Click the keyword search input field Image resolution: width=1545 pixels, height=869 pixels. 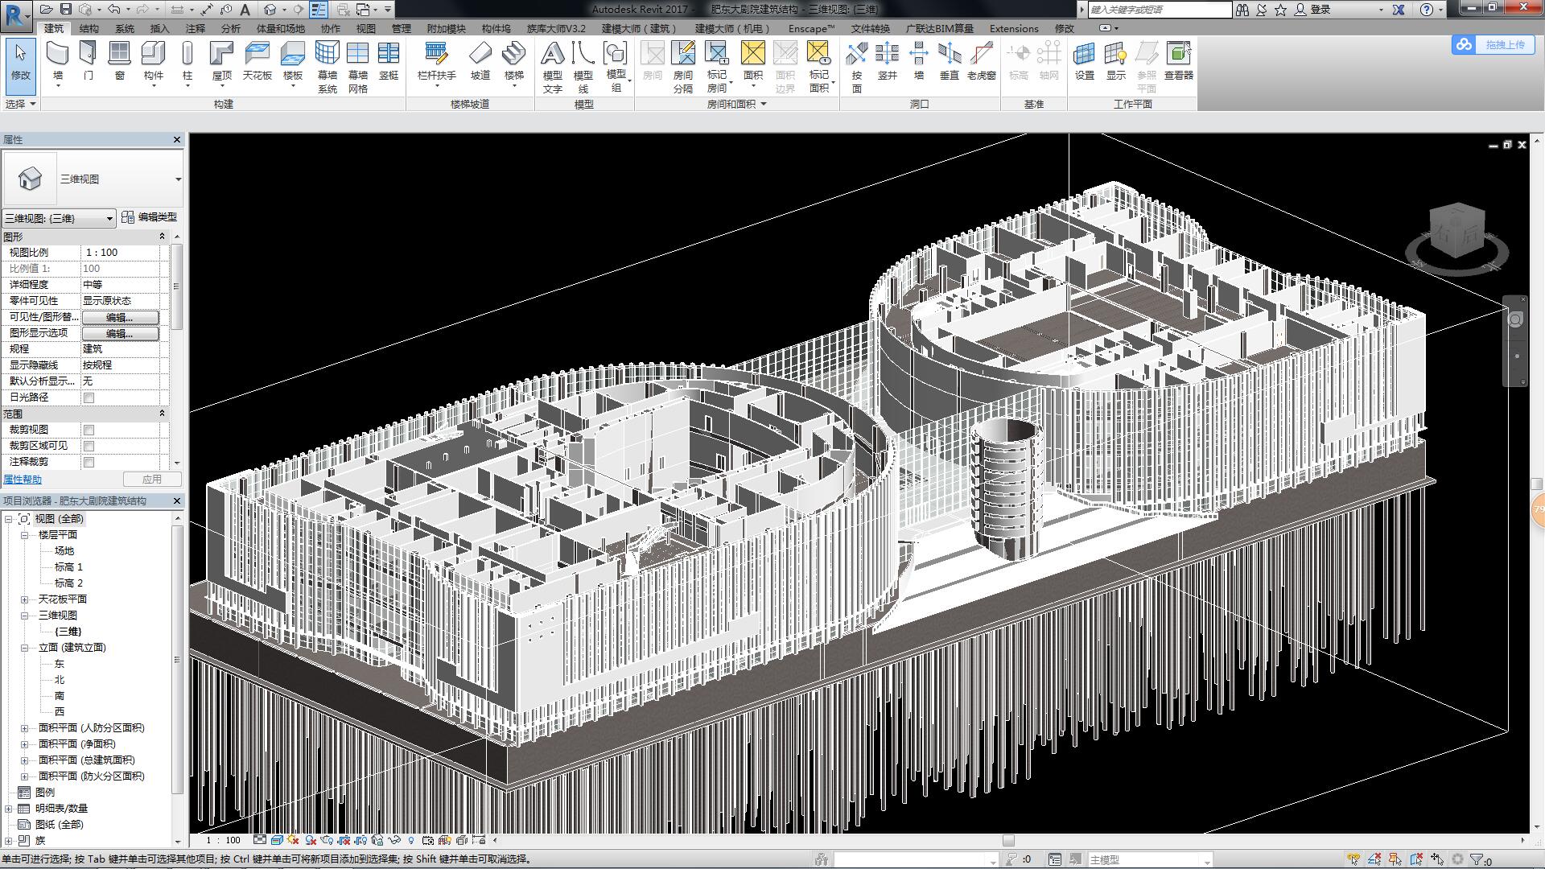click(x=1160, y=10)
